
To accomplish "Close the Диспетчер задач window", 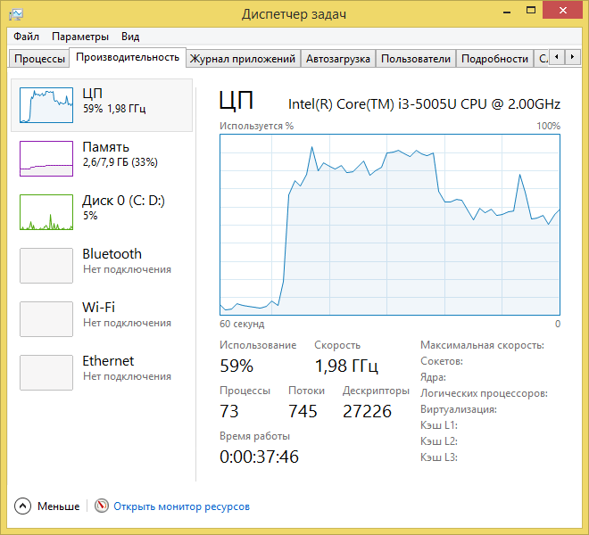I will (562, 11).
